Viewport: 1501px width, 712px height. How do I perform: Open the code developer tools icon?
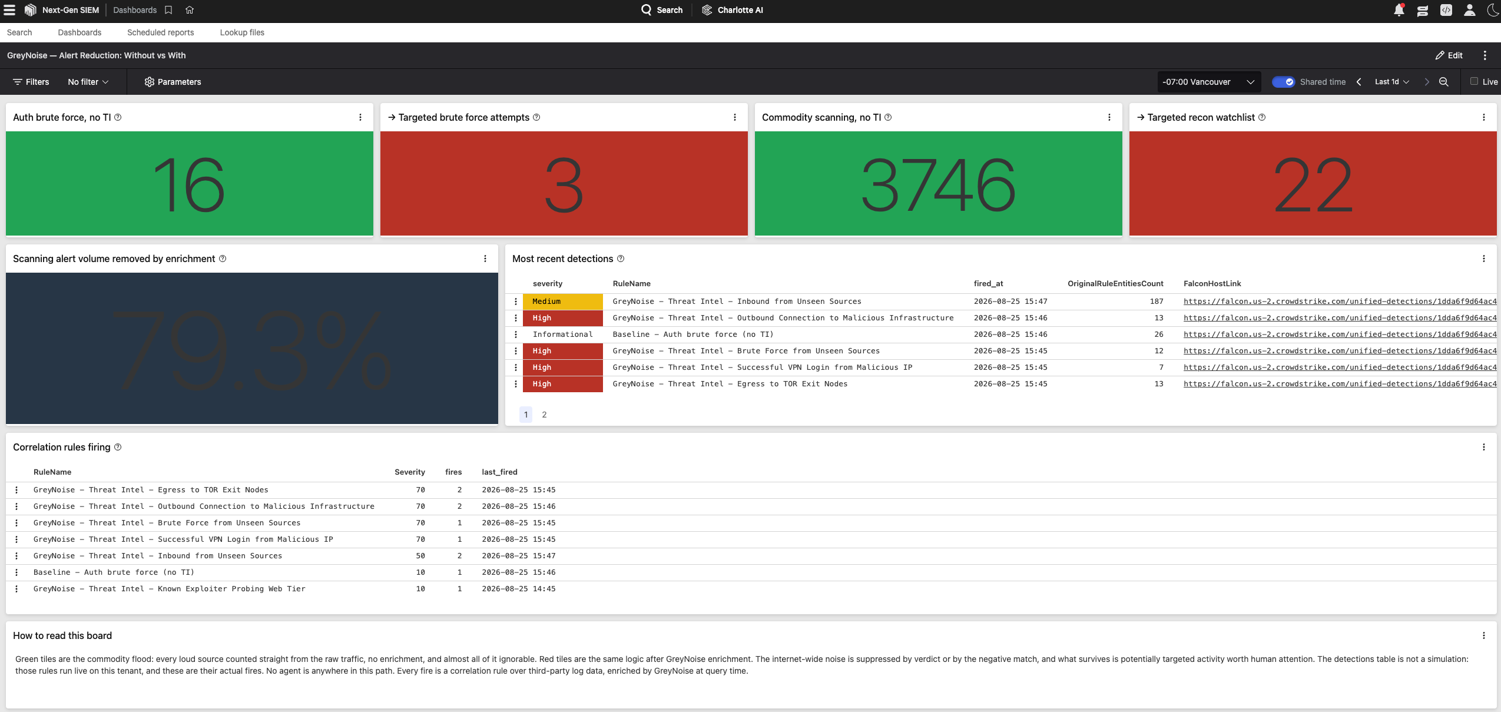[x=1446, y=10]
